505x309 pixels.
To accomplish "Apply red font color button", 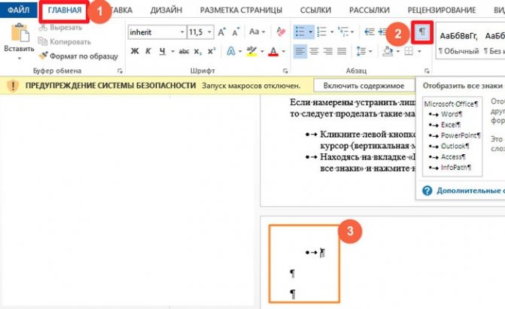I will click(x=273, y=51).
